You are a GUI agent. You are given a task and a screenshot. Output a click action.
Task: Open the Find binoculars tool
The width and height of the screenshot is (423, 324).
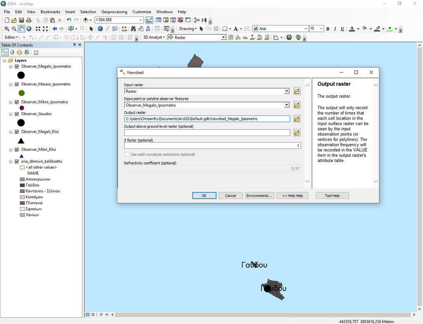[x=133, y=28]
